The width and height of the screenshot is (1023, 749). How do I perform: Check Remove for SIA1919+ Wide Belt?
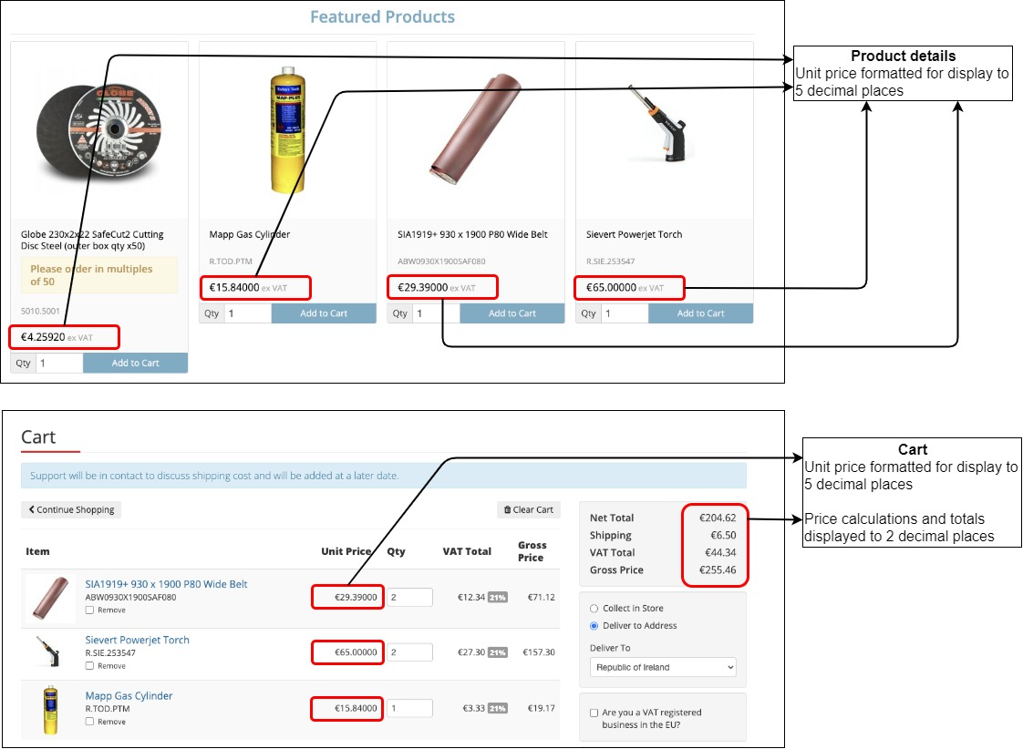click(x=90, y=610)
